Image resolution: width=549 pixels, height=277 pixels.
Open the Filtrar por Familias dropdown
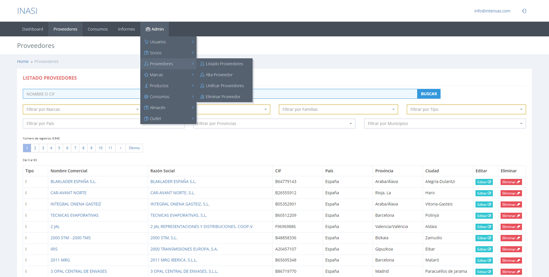point(338,110)
